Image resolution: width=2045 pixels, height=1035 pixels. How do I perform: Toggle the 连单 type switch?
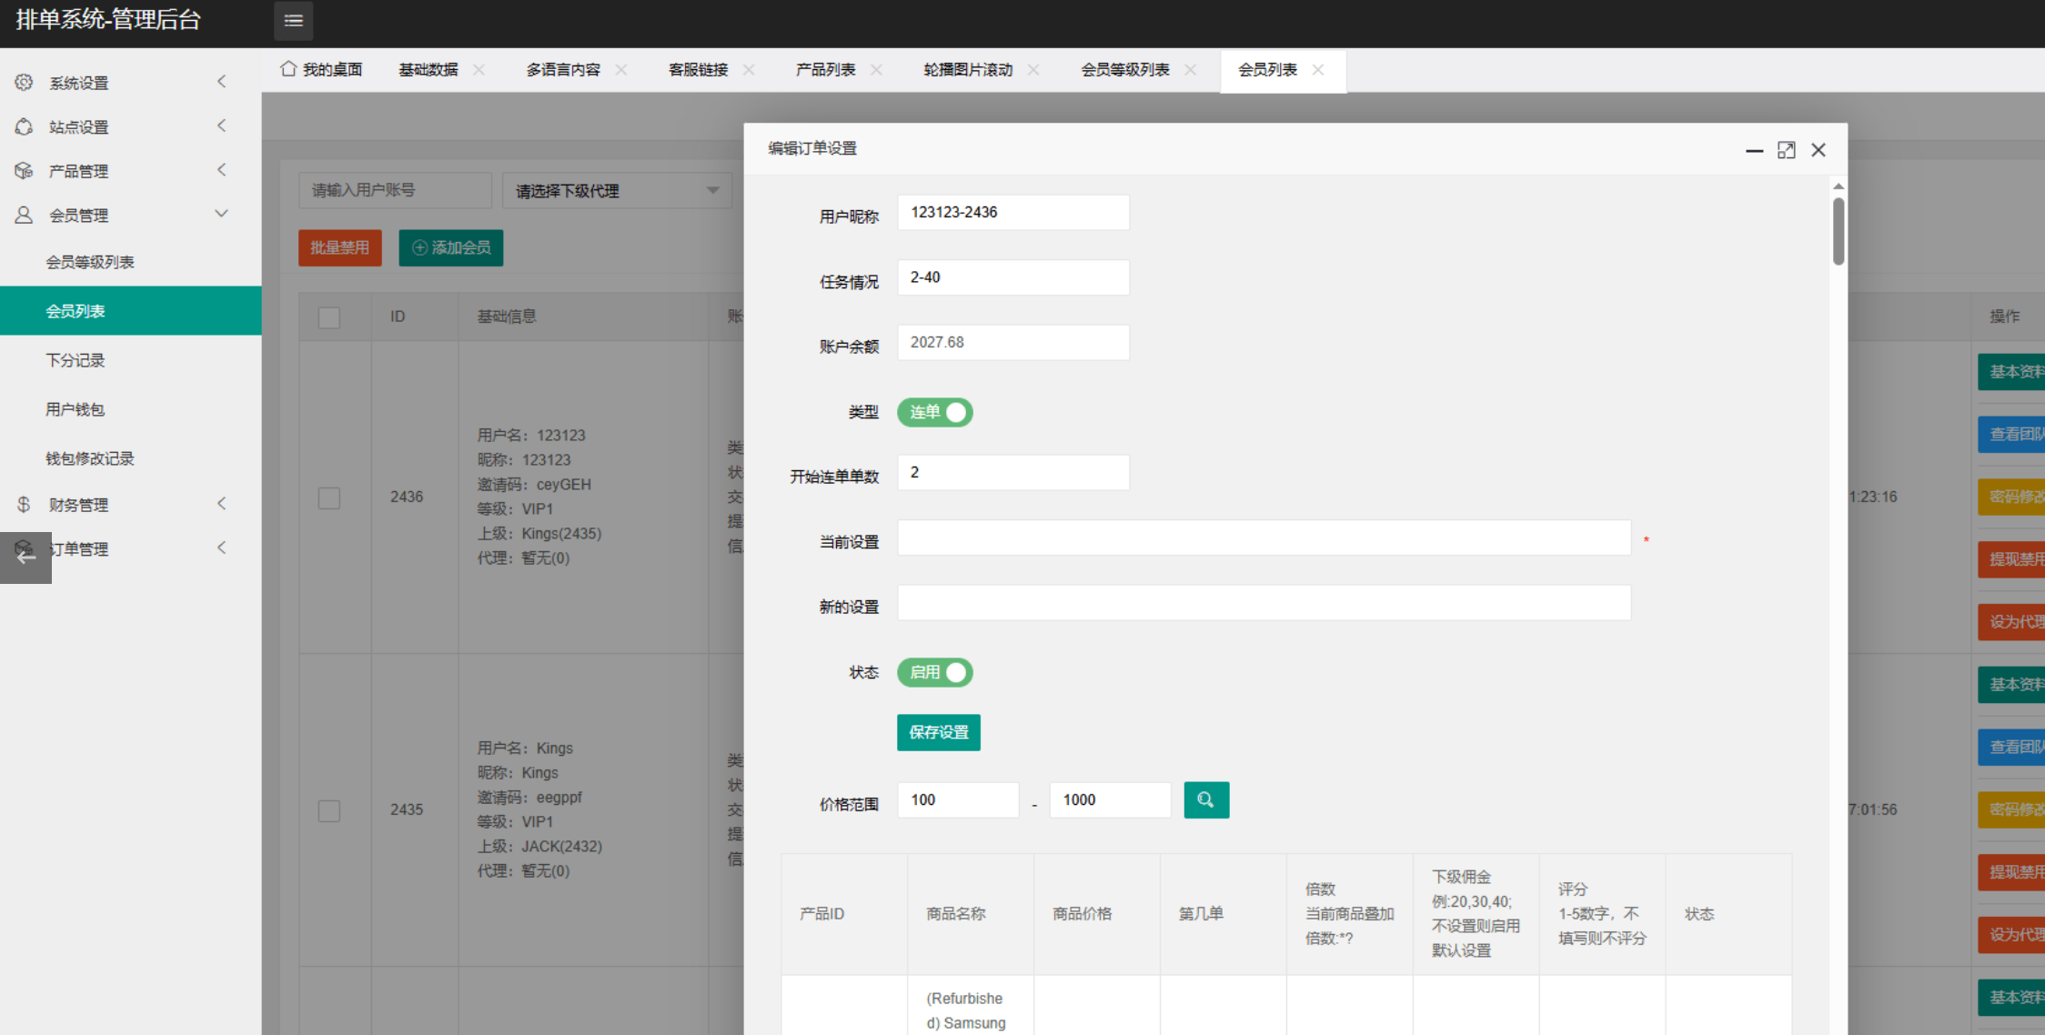935,413
